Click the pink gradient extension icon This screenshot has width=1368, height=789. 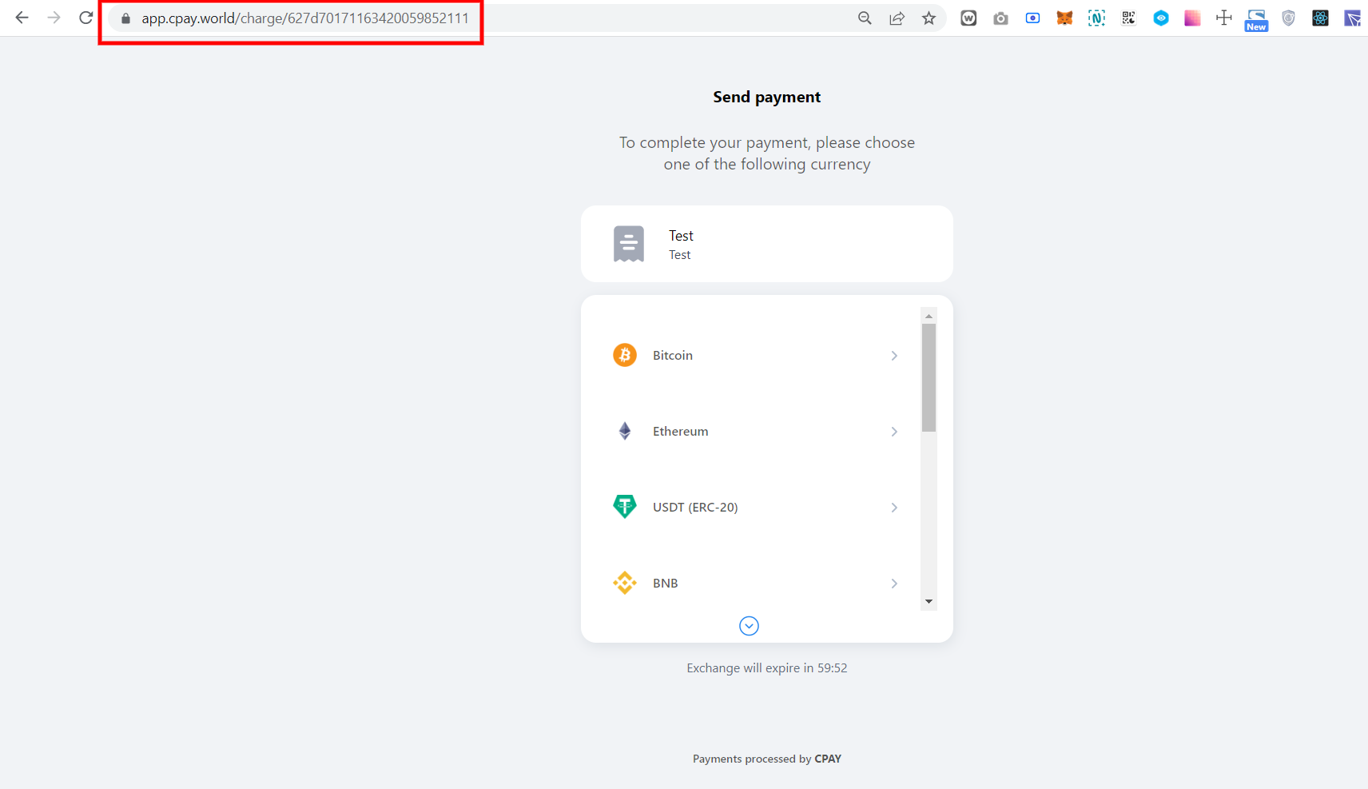click(1192, 18)
